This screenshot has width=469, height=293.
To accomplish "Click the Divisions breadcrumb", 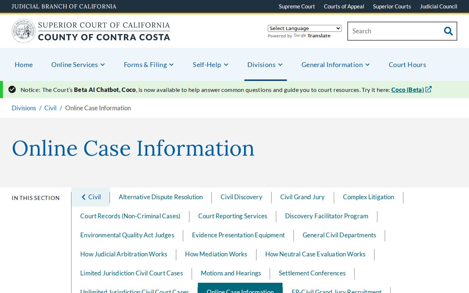I will 24,108.
